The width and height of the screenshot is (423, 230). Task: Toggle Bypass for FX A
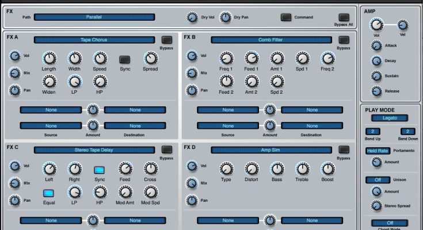pyautogui.click(x=167, y=40)
